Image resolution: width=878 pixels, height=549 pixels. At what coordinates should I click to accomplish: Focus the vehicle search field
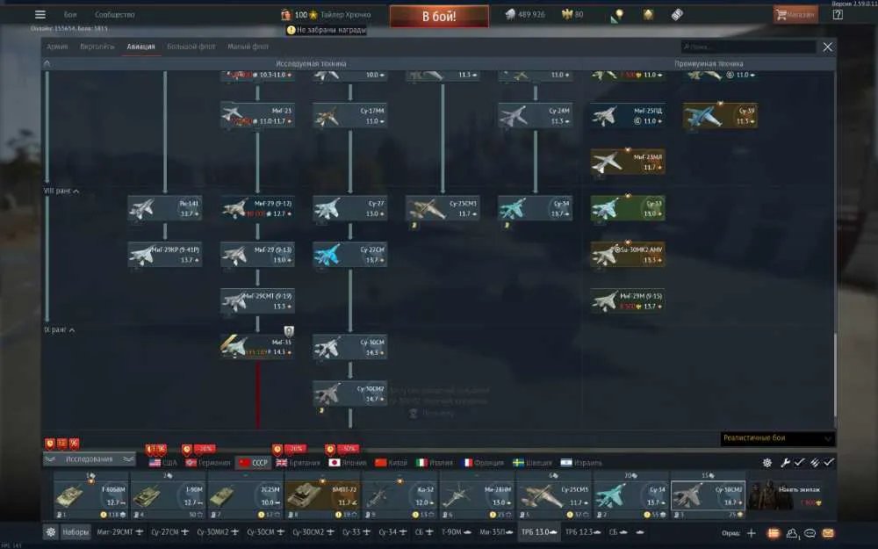click(x=748, y=47)
